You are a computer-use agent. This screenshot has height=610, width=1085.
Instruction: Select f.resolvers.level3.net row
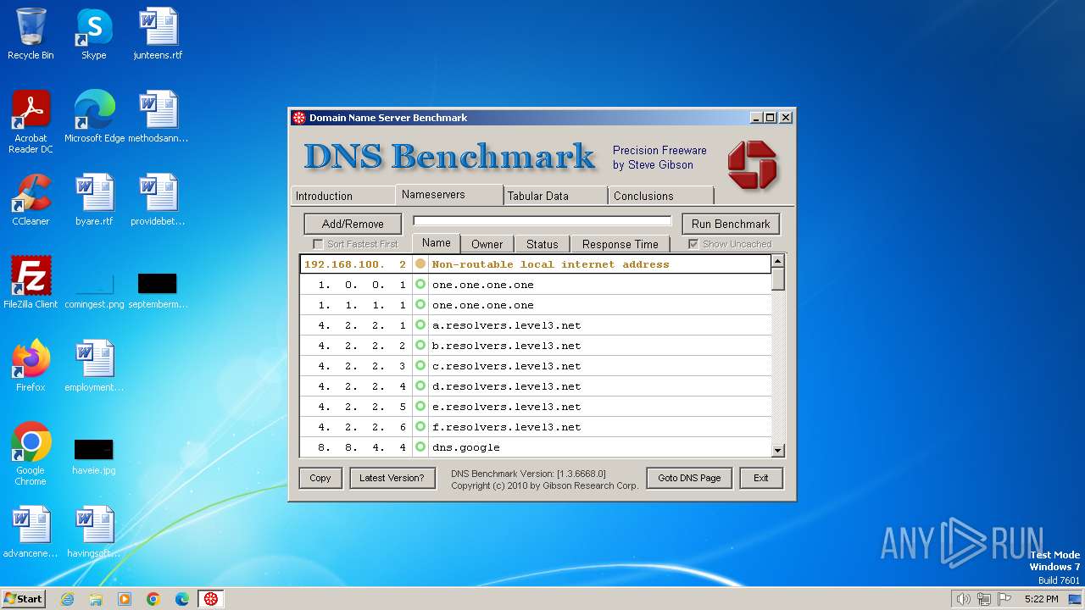coord(536,427)
